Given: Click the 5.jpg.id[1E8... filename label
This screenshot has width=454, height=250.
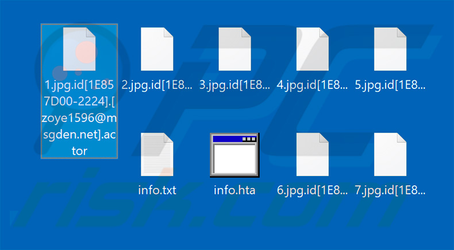Looking at the screenshot, I should 390,85.
